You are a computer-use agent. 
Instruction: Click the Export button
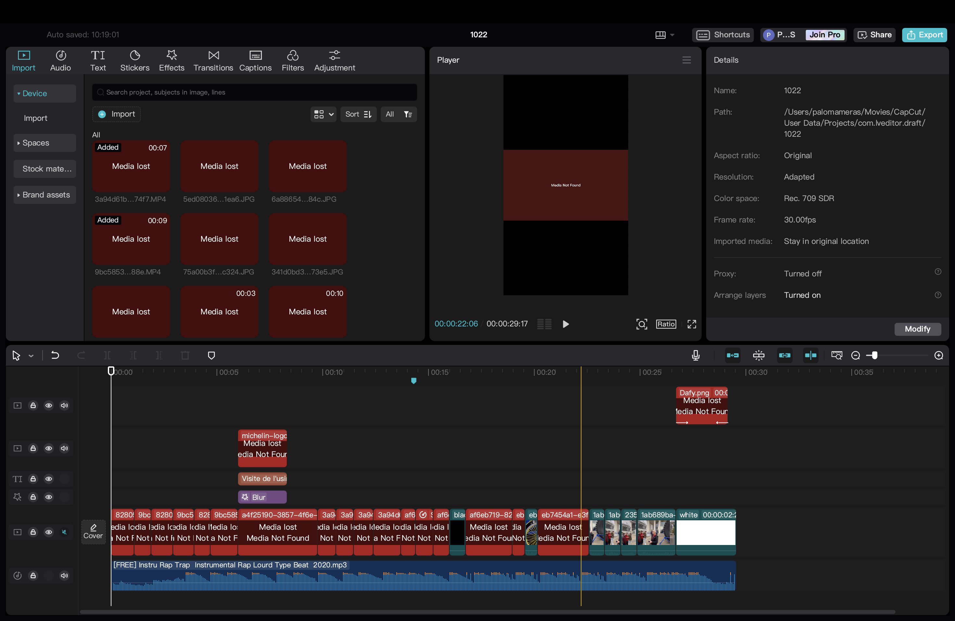924,35
